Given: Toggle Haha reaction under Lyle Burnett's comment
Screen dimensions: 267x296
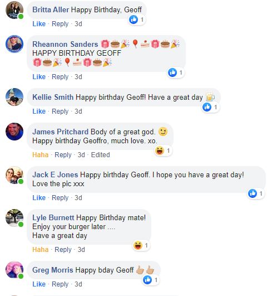Looking at the screenshot, I should (x=40, y=250).
